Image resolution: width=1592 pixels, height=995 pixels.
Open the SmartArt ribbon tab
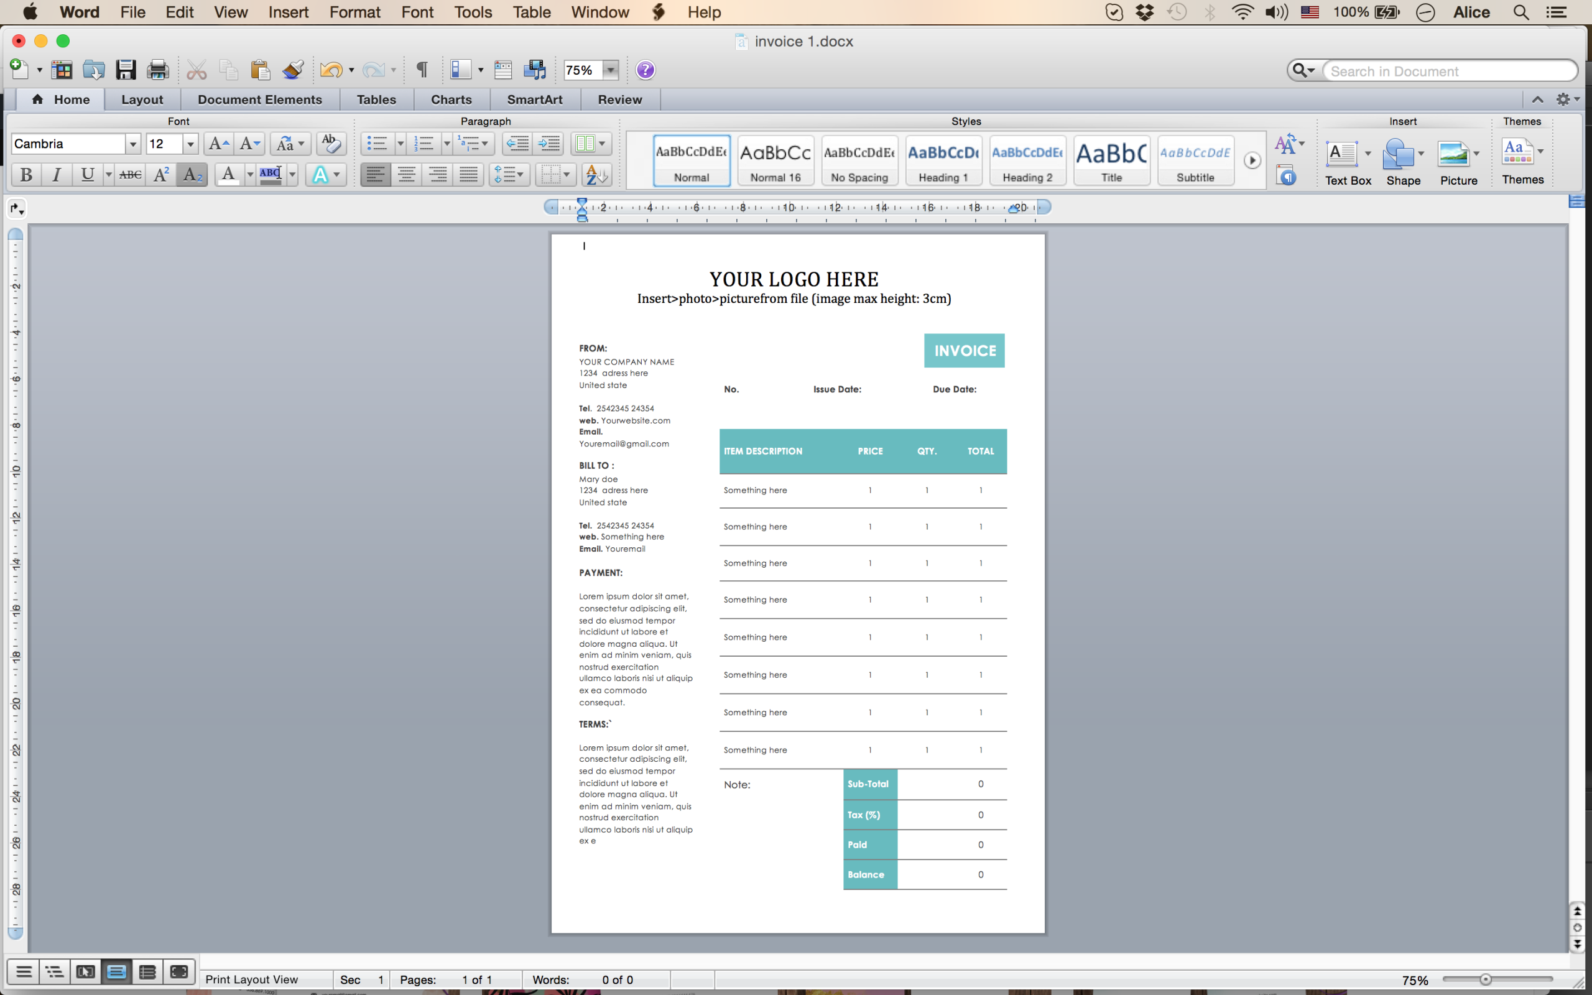click(535, 99)
